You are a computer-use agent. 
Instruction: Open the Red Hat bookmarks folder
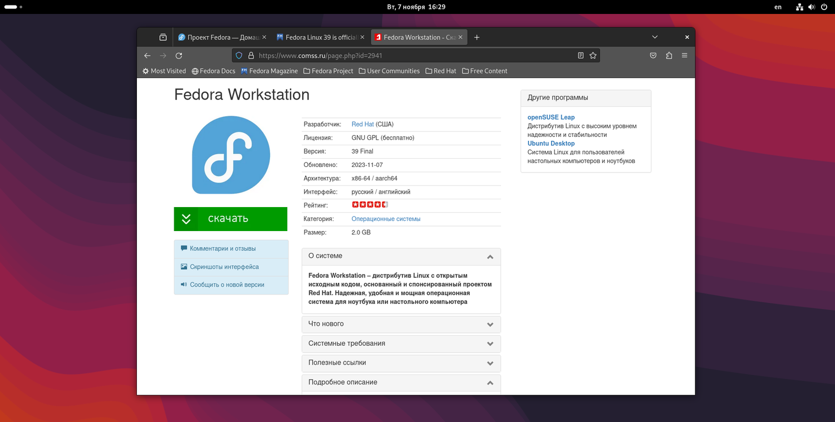(441, 71)
